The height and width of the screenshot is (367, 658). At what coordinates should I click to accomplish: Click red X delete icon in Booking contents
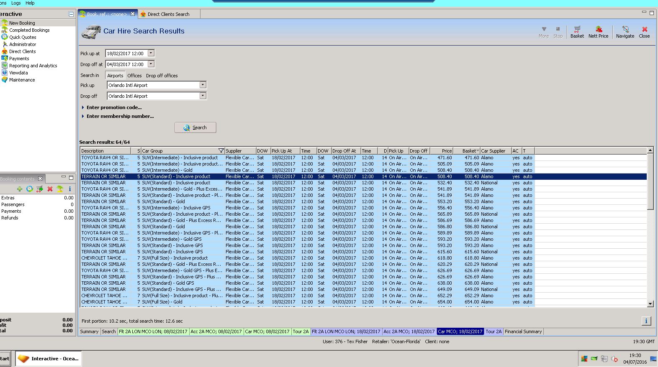click(50, 189)
